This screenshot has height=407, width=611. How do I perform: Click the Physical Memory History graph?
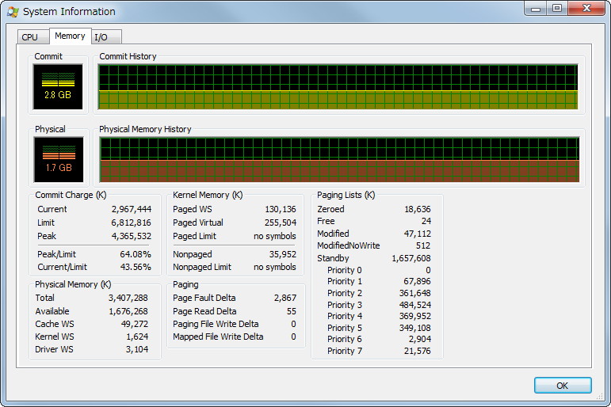(x=339, y=159)
